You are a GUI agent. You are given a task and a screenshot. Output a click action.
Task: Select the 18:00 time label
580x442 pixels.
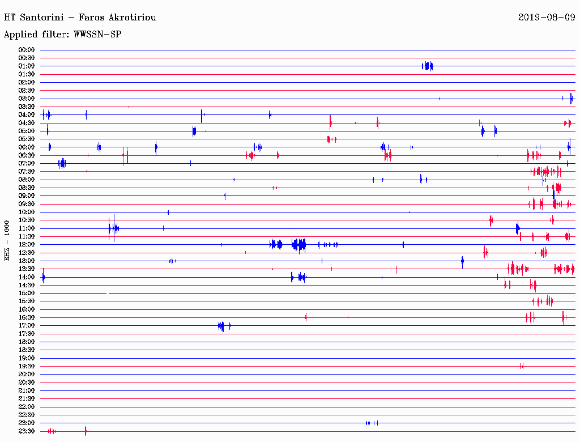coord(27,342)
